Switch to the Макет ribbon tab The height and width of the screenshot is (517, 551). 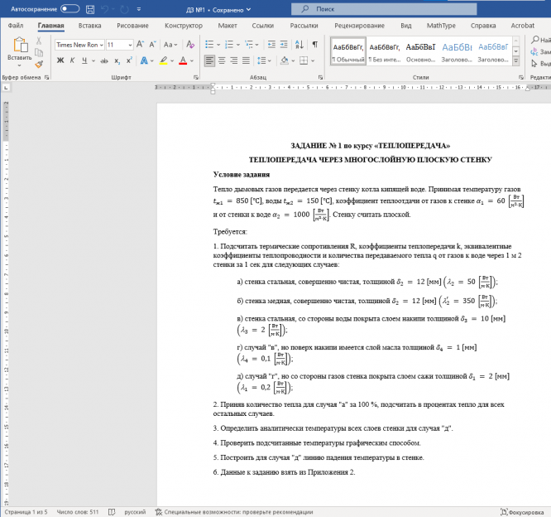coord(228,26)
